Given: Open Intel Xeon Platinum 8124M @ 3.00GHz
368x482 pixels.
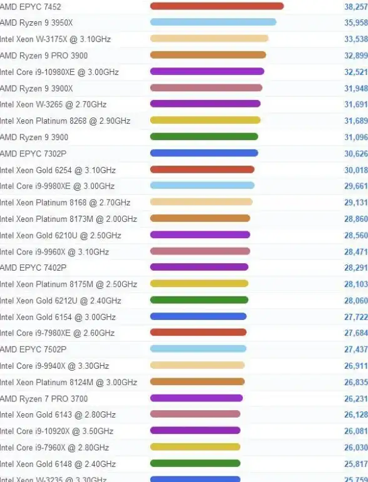Looking at the screenshot, I should click(x=68, y=383).
